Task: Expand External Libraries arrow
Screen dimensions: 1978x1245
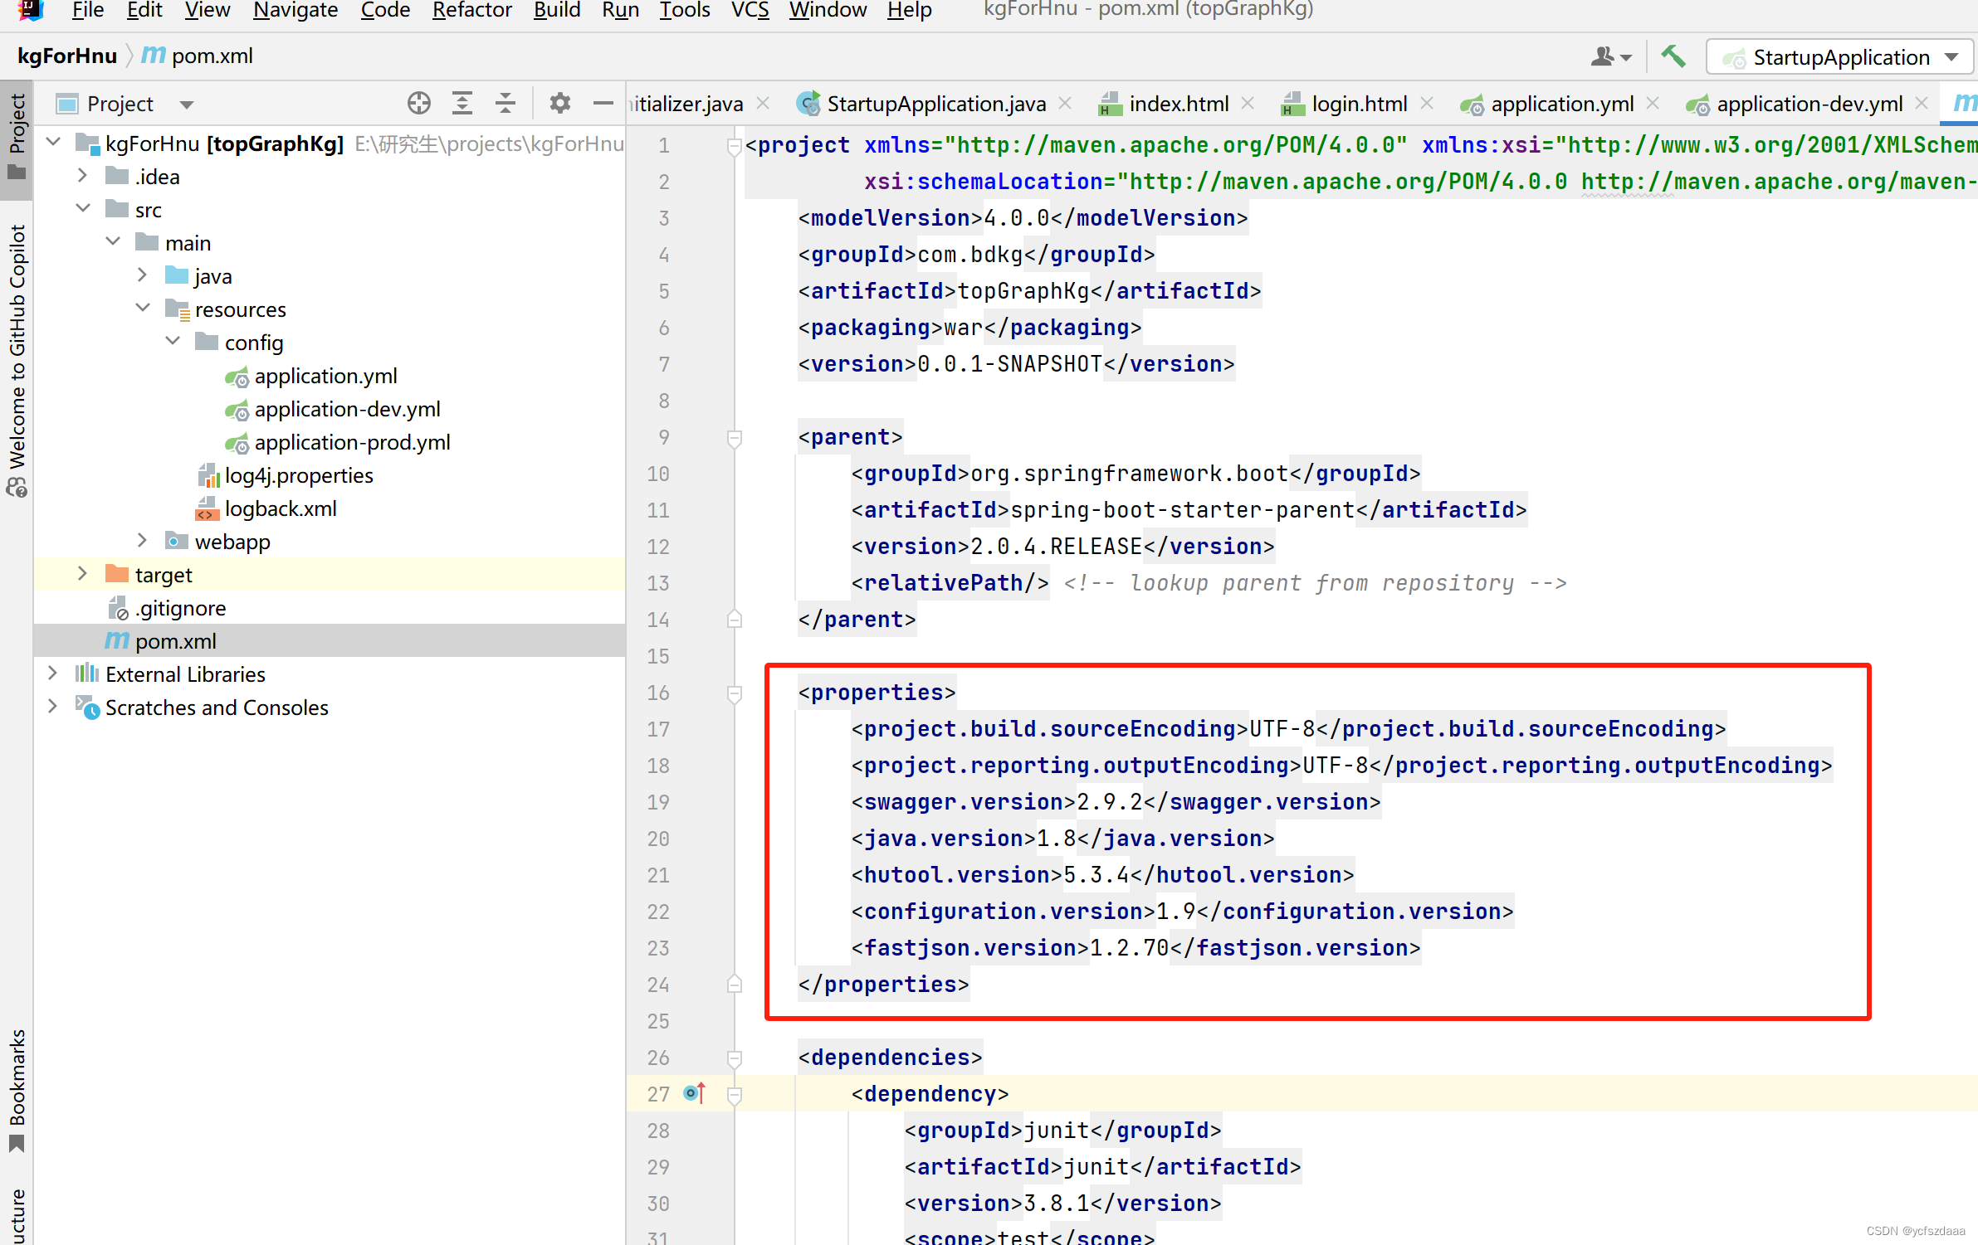Action: tap(52, 674)
